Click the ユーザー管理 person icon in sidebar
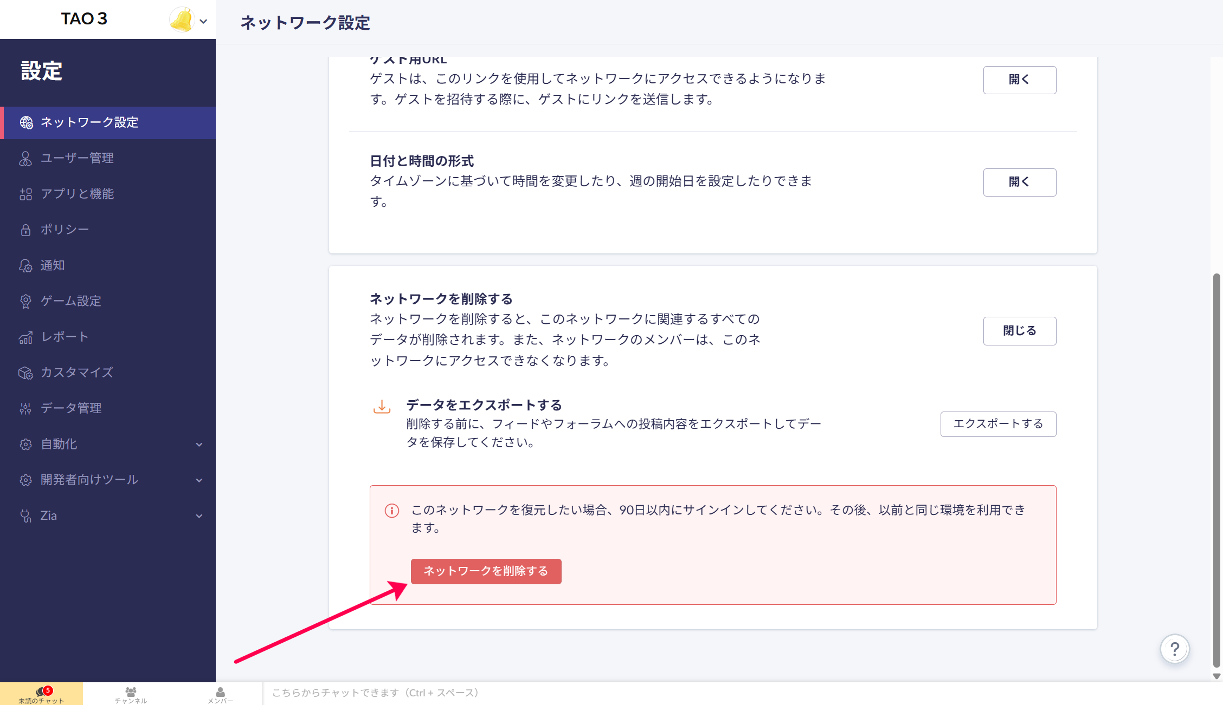 25,158
